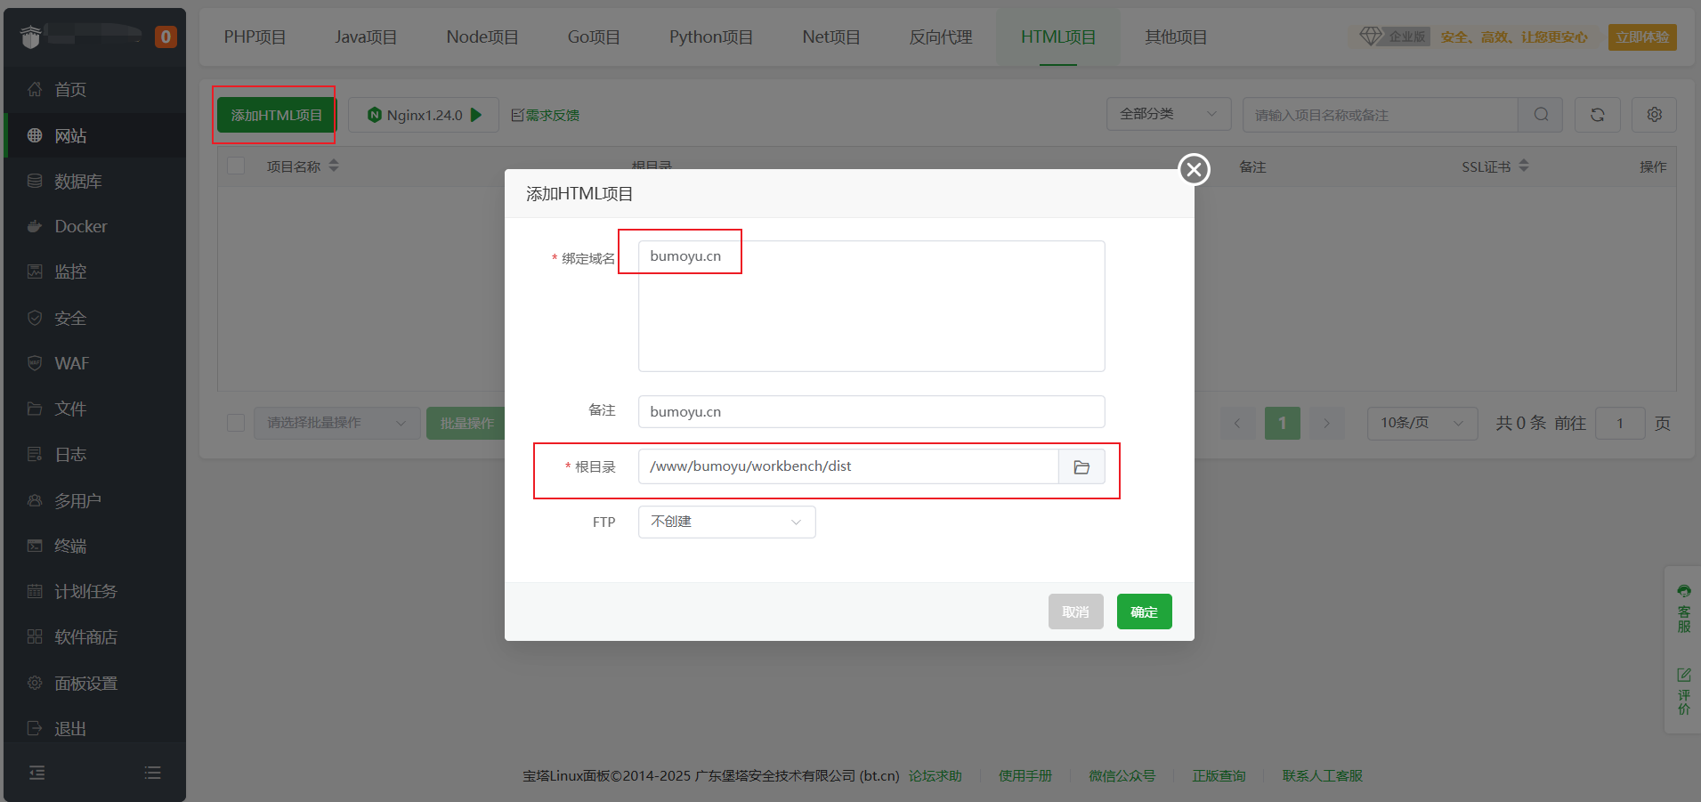This screenshot has height=802, width=1701.
Task: Open table settings gear icon
Action: (1654, 115)
